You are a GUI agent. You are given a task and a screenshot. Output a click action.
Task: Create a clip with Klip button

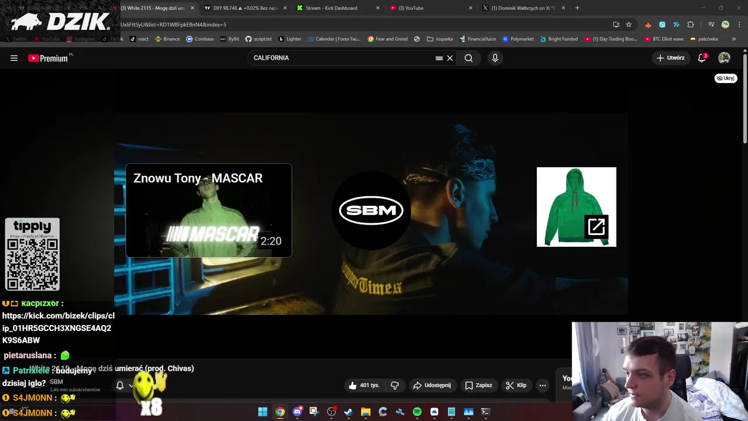516,385
